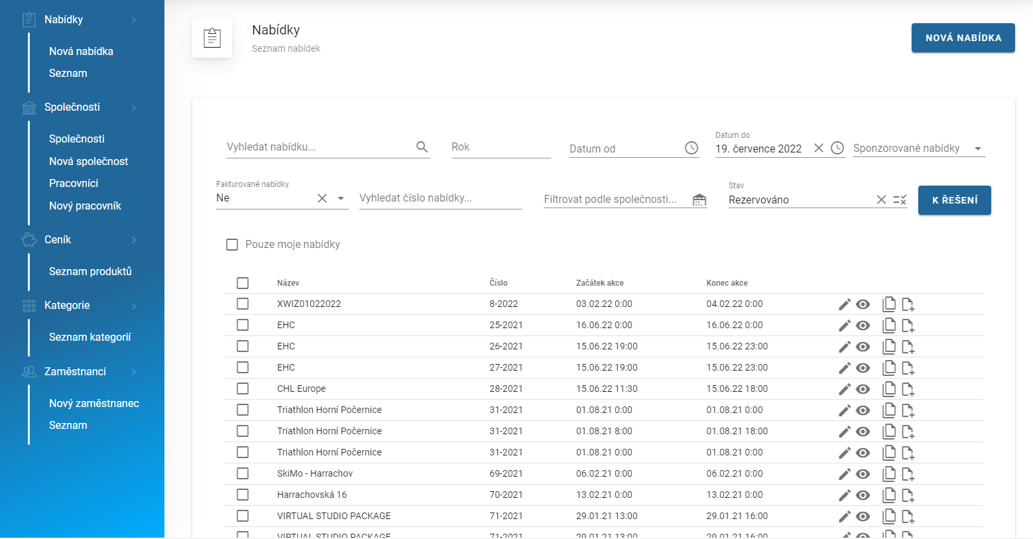
Task: Check the row checkbox for CHL Europe
Action: [x=243, y=389]
